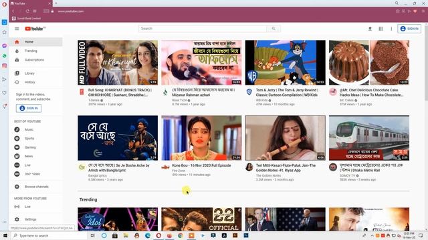Open the Se Je Boshe Ache thumbnail

[x=118, y=138]
